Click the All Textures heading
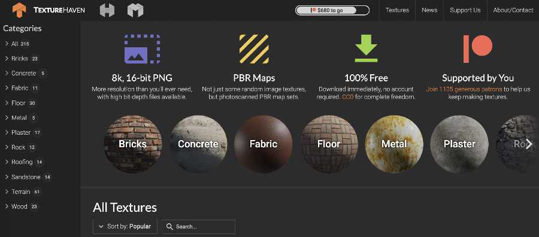 click(x=125, y=208)
